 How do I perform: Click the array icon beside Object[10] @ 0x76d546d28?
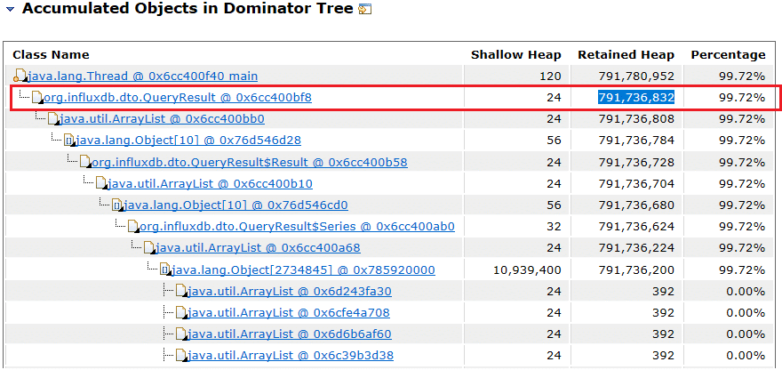coord(68,141)
